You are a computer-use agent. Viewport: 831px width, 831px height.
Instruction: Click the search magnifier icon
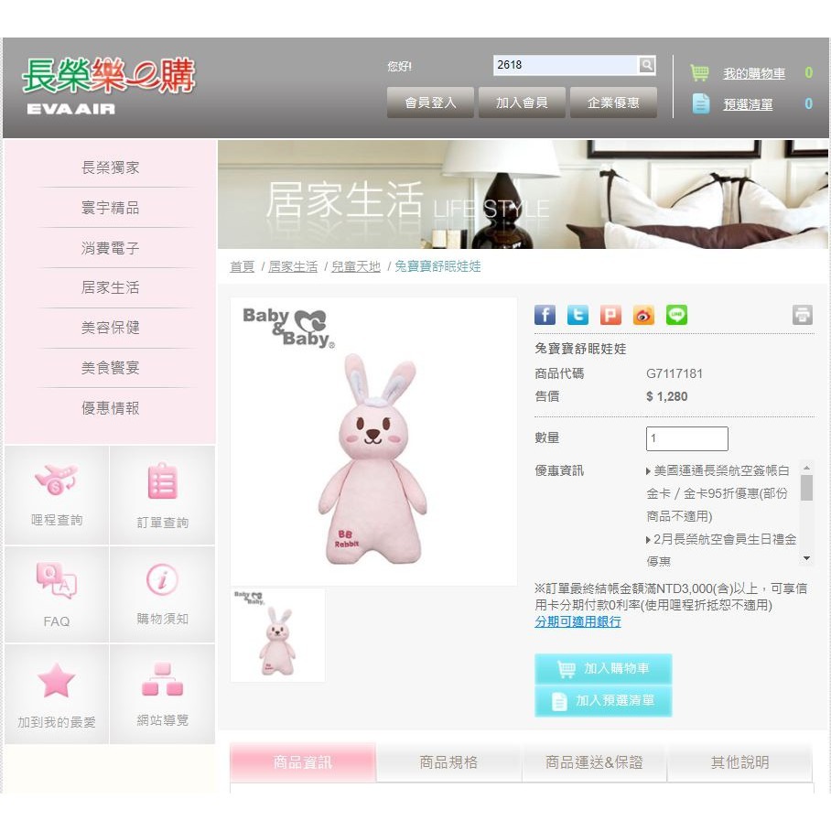point(647,65)
